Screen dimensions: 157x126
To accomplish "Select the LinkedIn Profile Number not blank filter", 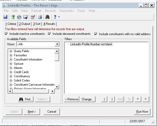I will click(x=91, y=44).
